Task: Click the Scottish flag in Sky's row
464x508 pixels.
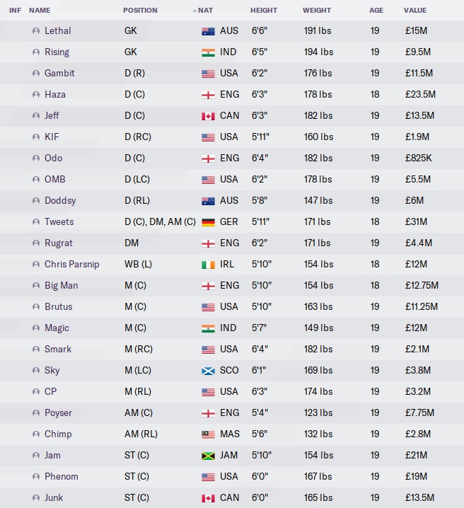Action: click(x=208, y=371)
